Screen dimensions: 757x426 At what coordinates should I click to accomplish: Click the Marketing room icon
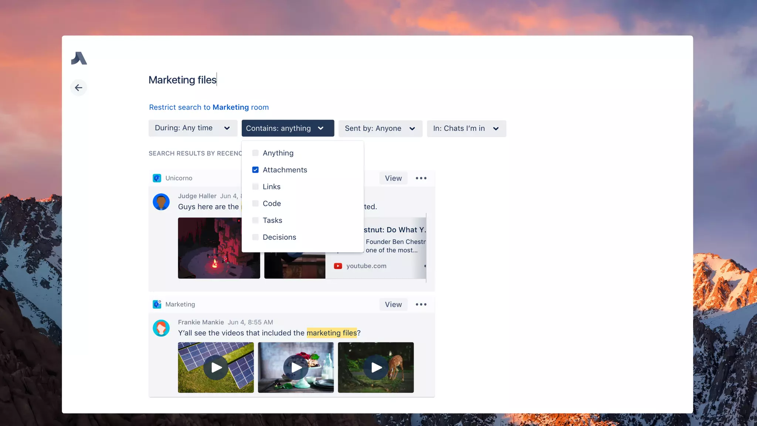[157, 304]
